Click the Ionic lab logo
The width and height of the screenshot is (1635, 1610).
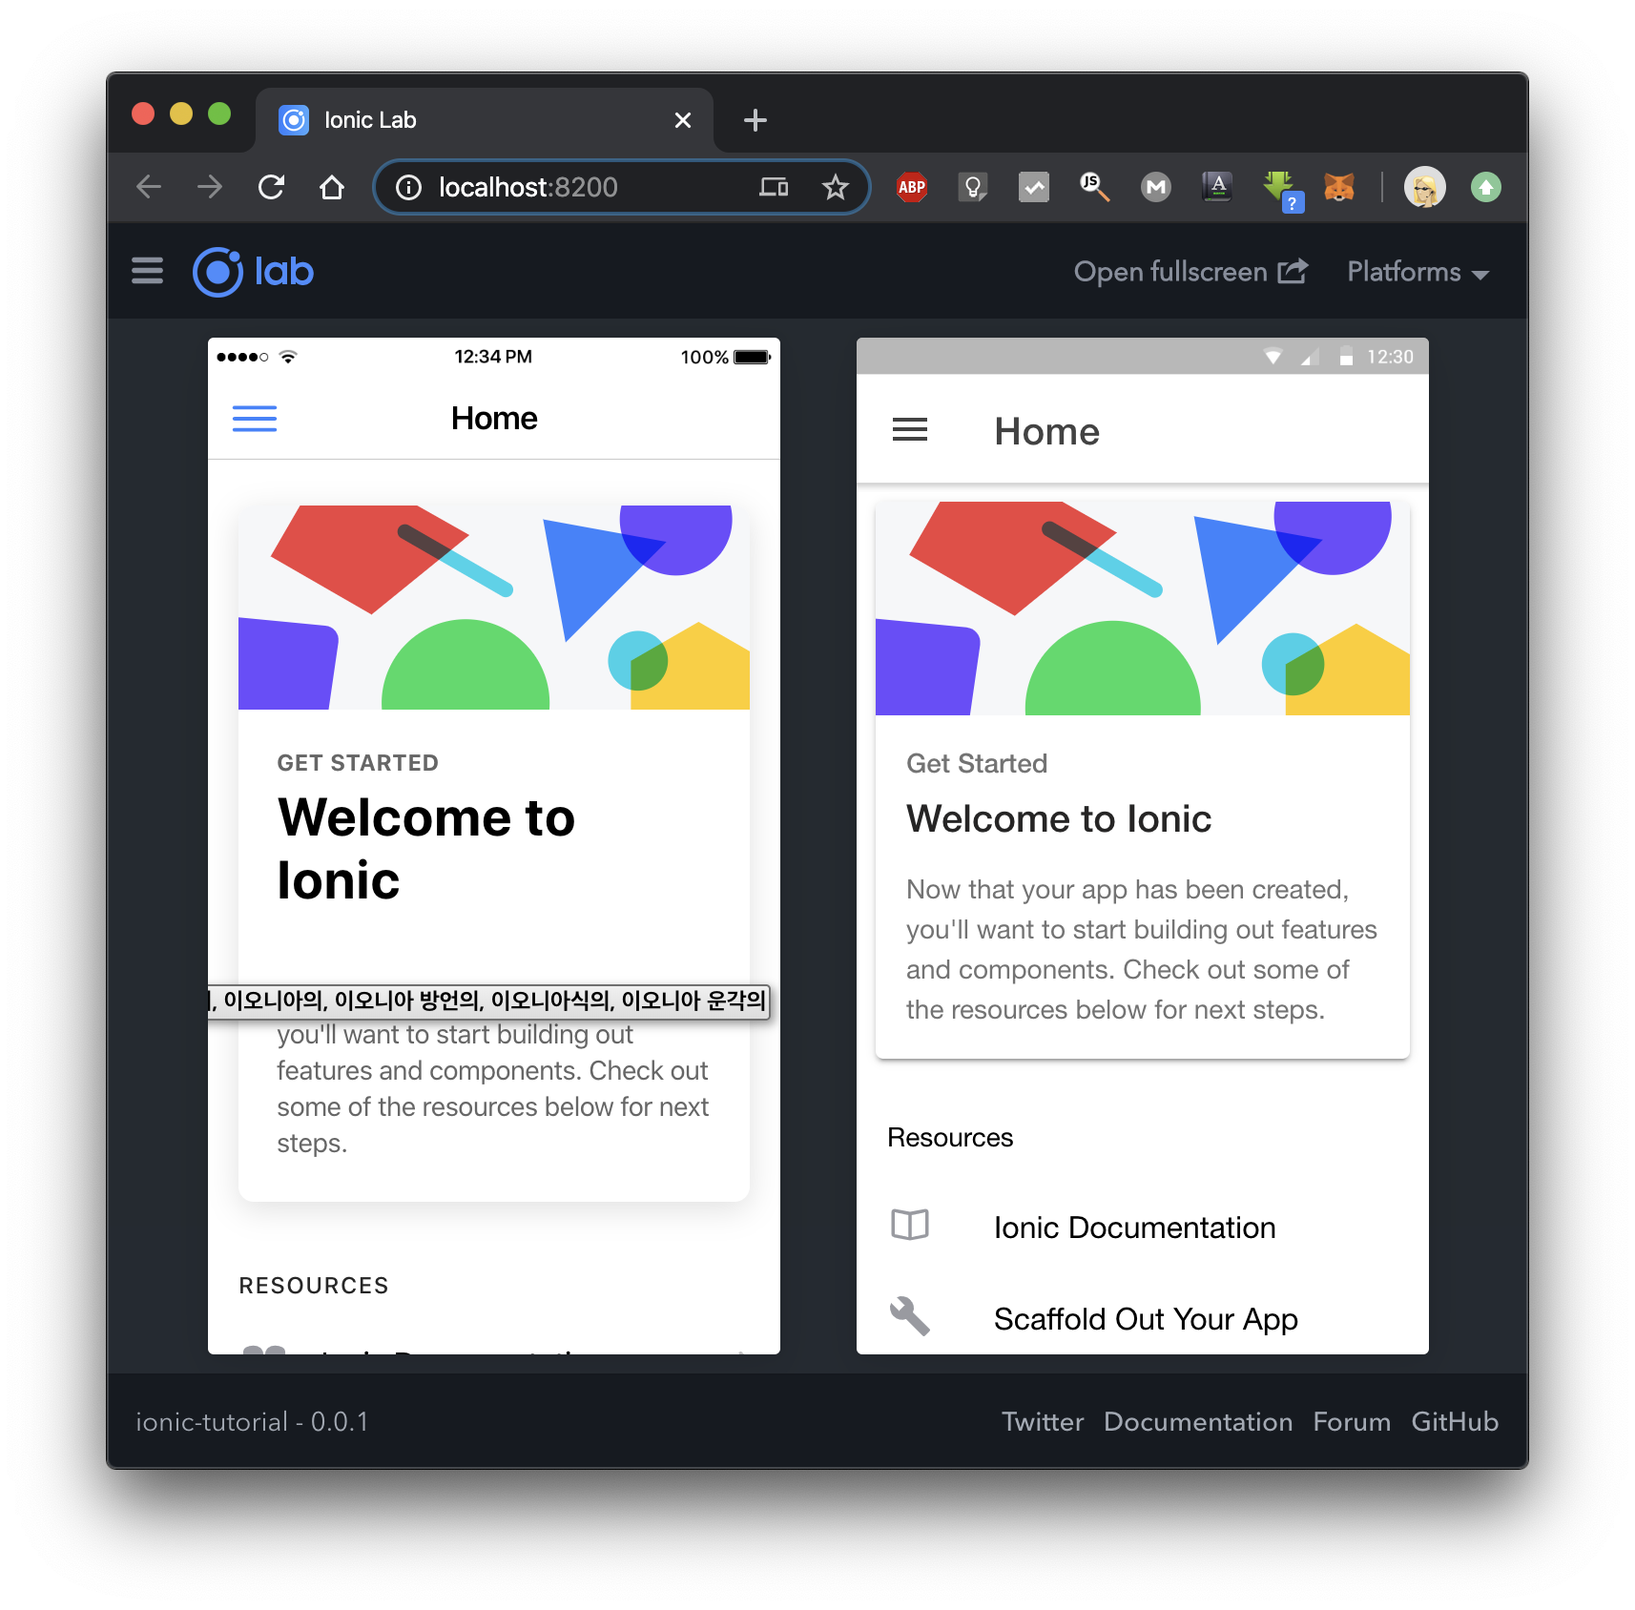[254, 272]
